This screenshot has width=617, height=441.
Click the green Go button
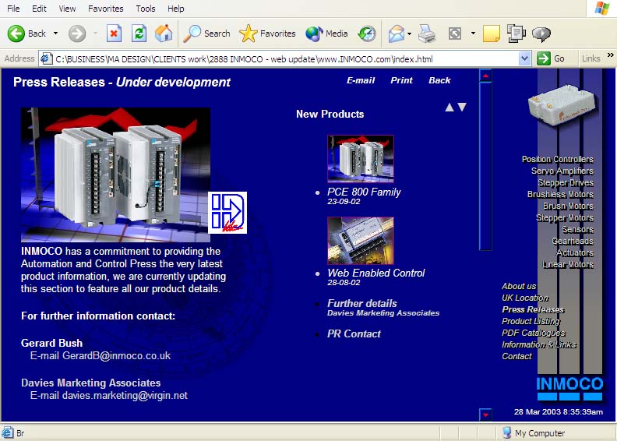click(551, 59)
